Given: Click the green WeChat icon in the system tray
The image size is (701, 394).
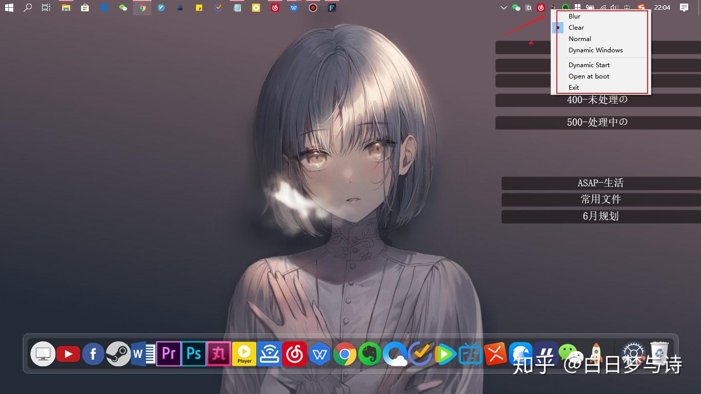Looking at the screenshot, I should point(516,8).
